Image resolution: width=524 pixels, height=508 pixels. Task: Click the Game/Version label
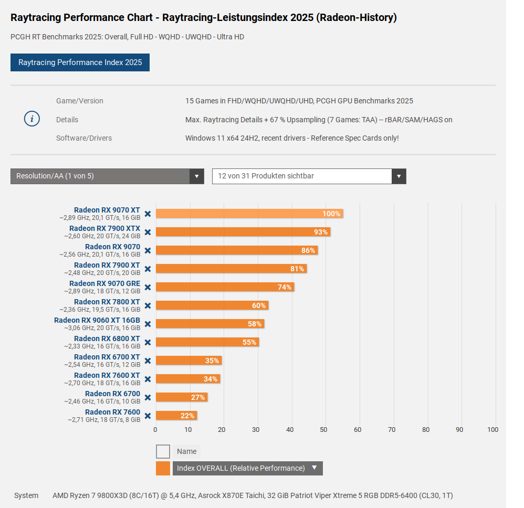[x=79, y=101]
